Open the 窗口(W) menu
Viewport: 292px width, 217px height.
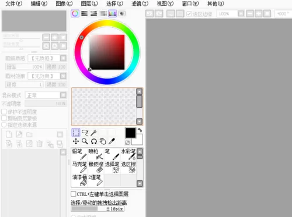[190, 3]
